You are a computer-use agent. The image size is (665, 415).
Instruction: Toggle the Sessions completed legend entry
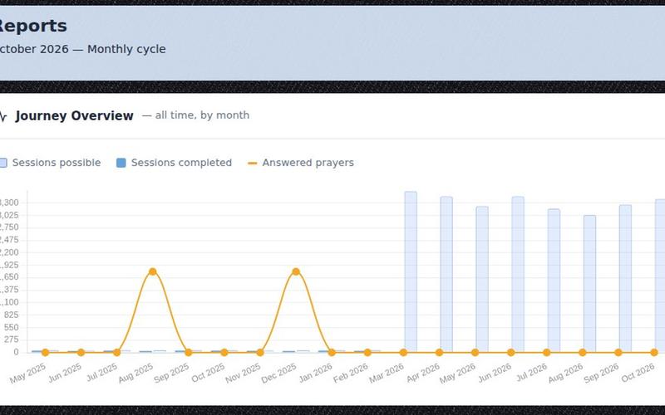pyautogui.click(x=174, y=163)
